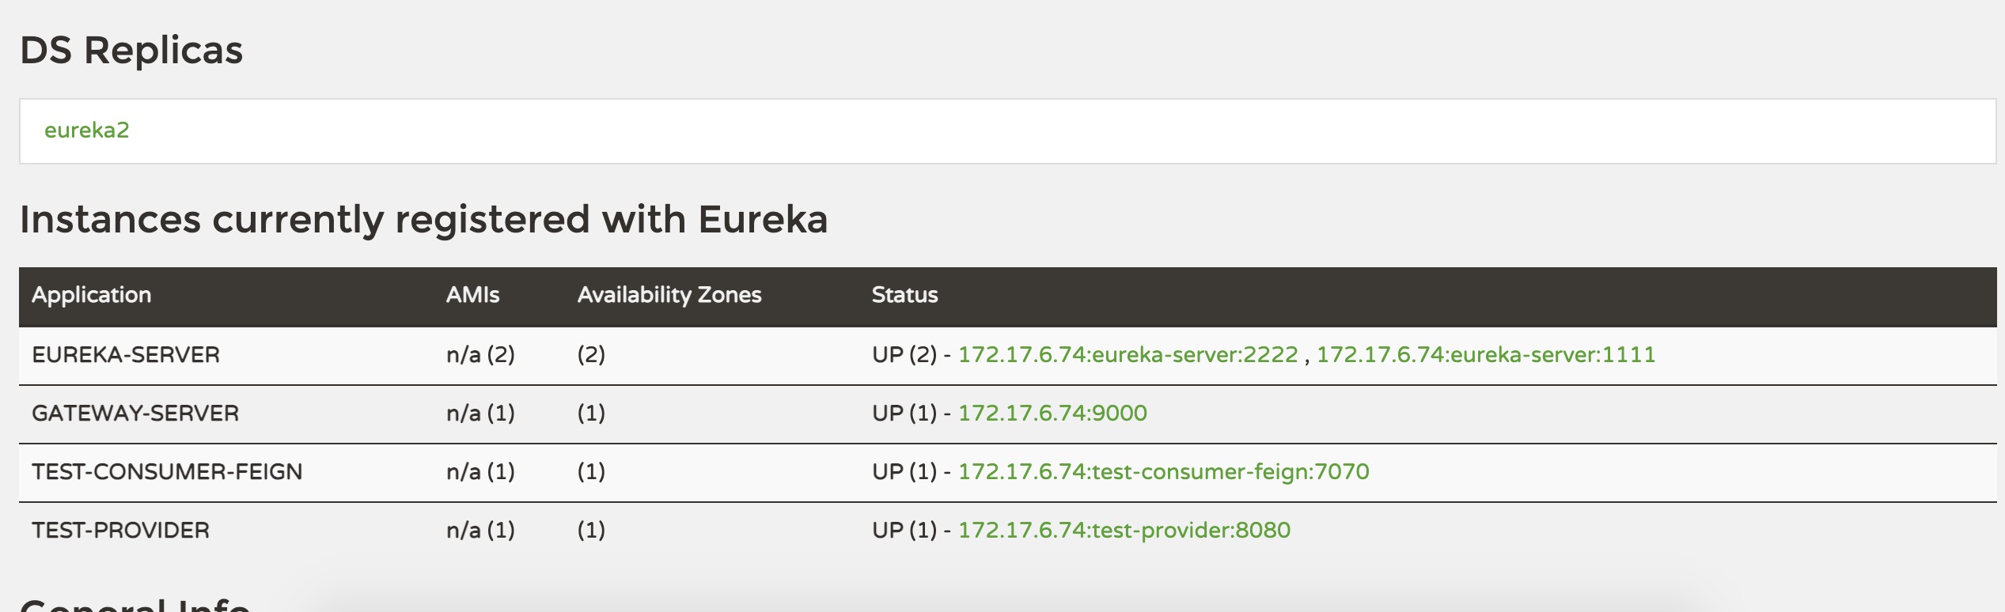Open the eureka-server:1111 instance link
The height and width of the screenshot is (612, 2005).
click(x=1485, y=355)
